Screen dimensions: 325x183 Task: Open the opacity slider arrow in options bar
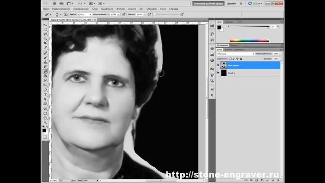(x=119, y=15)
